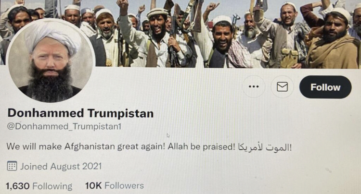Screen dimensions: 361x194
Task: Click the 'Joined August 2021' text
Action: pos(61,166)
